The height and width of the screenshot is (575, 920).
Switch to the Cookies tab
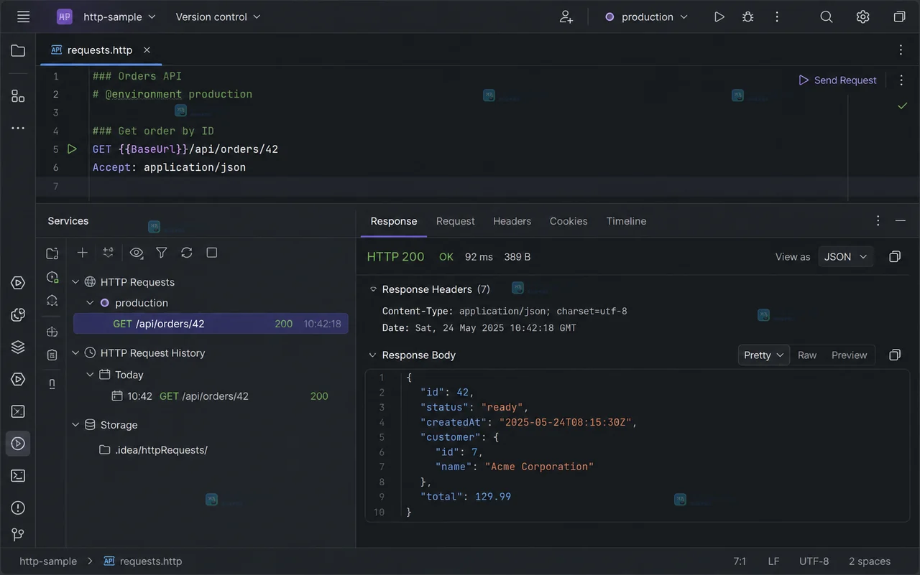(569, 221)
